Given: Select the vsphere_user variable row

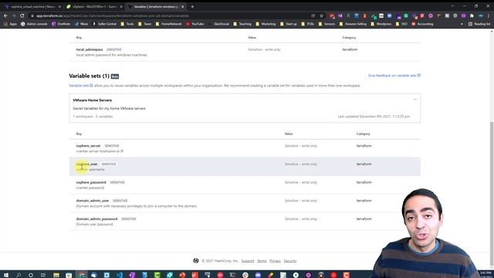Looking at the screenshot, I should coord(245,167).
